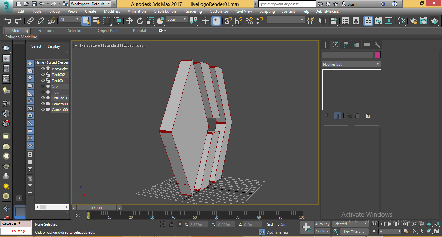Toggle visibility of hidden Orb object

coord(43,86)
